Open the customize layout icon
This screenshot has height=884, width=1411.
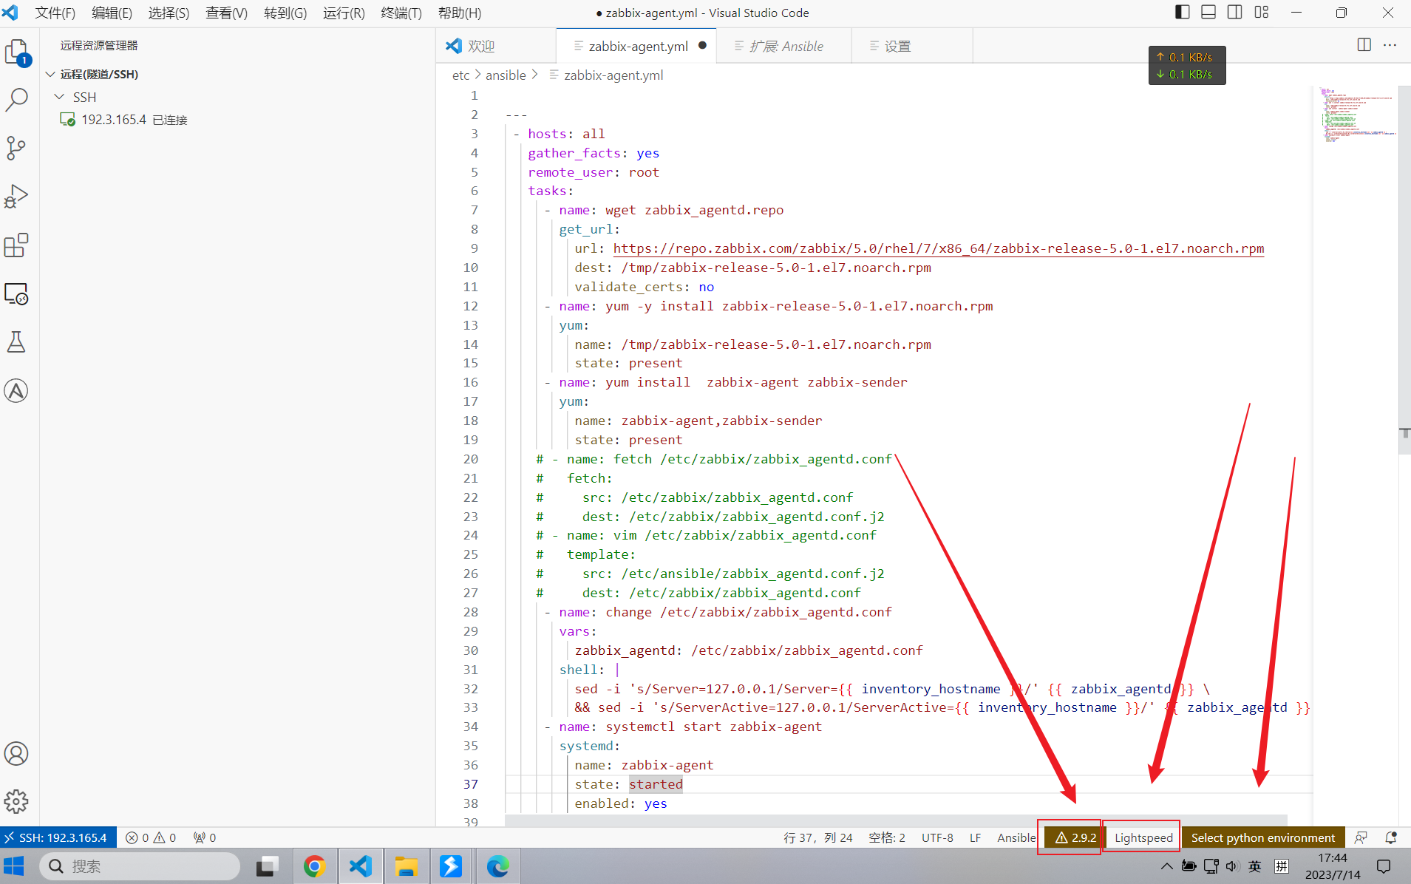[1261, 13]
